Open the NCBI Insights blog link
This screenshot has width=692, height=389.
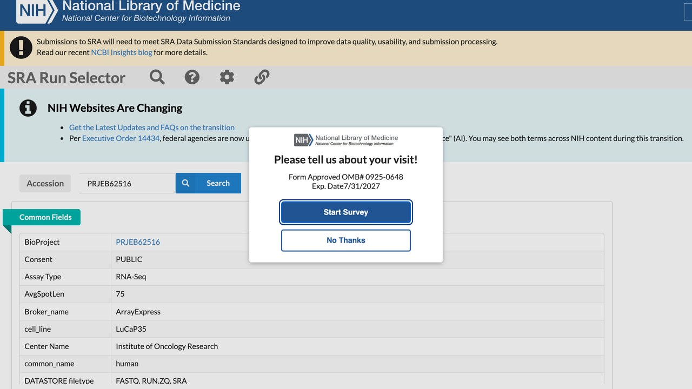click(122, 52)
